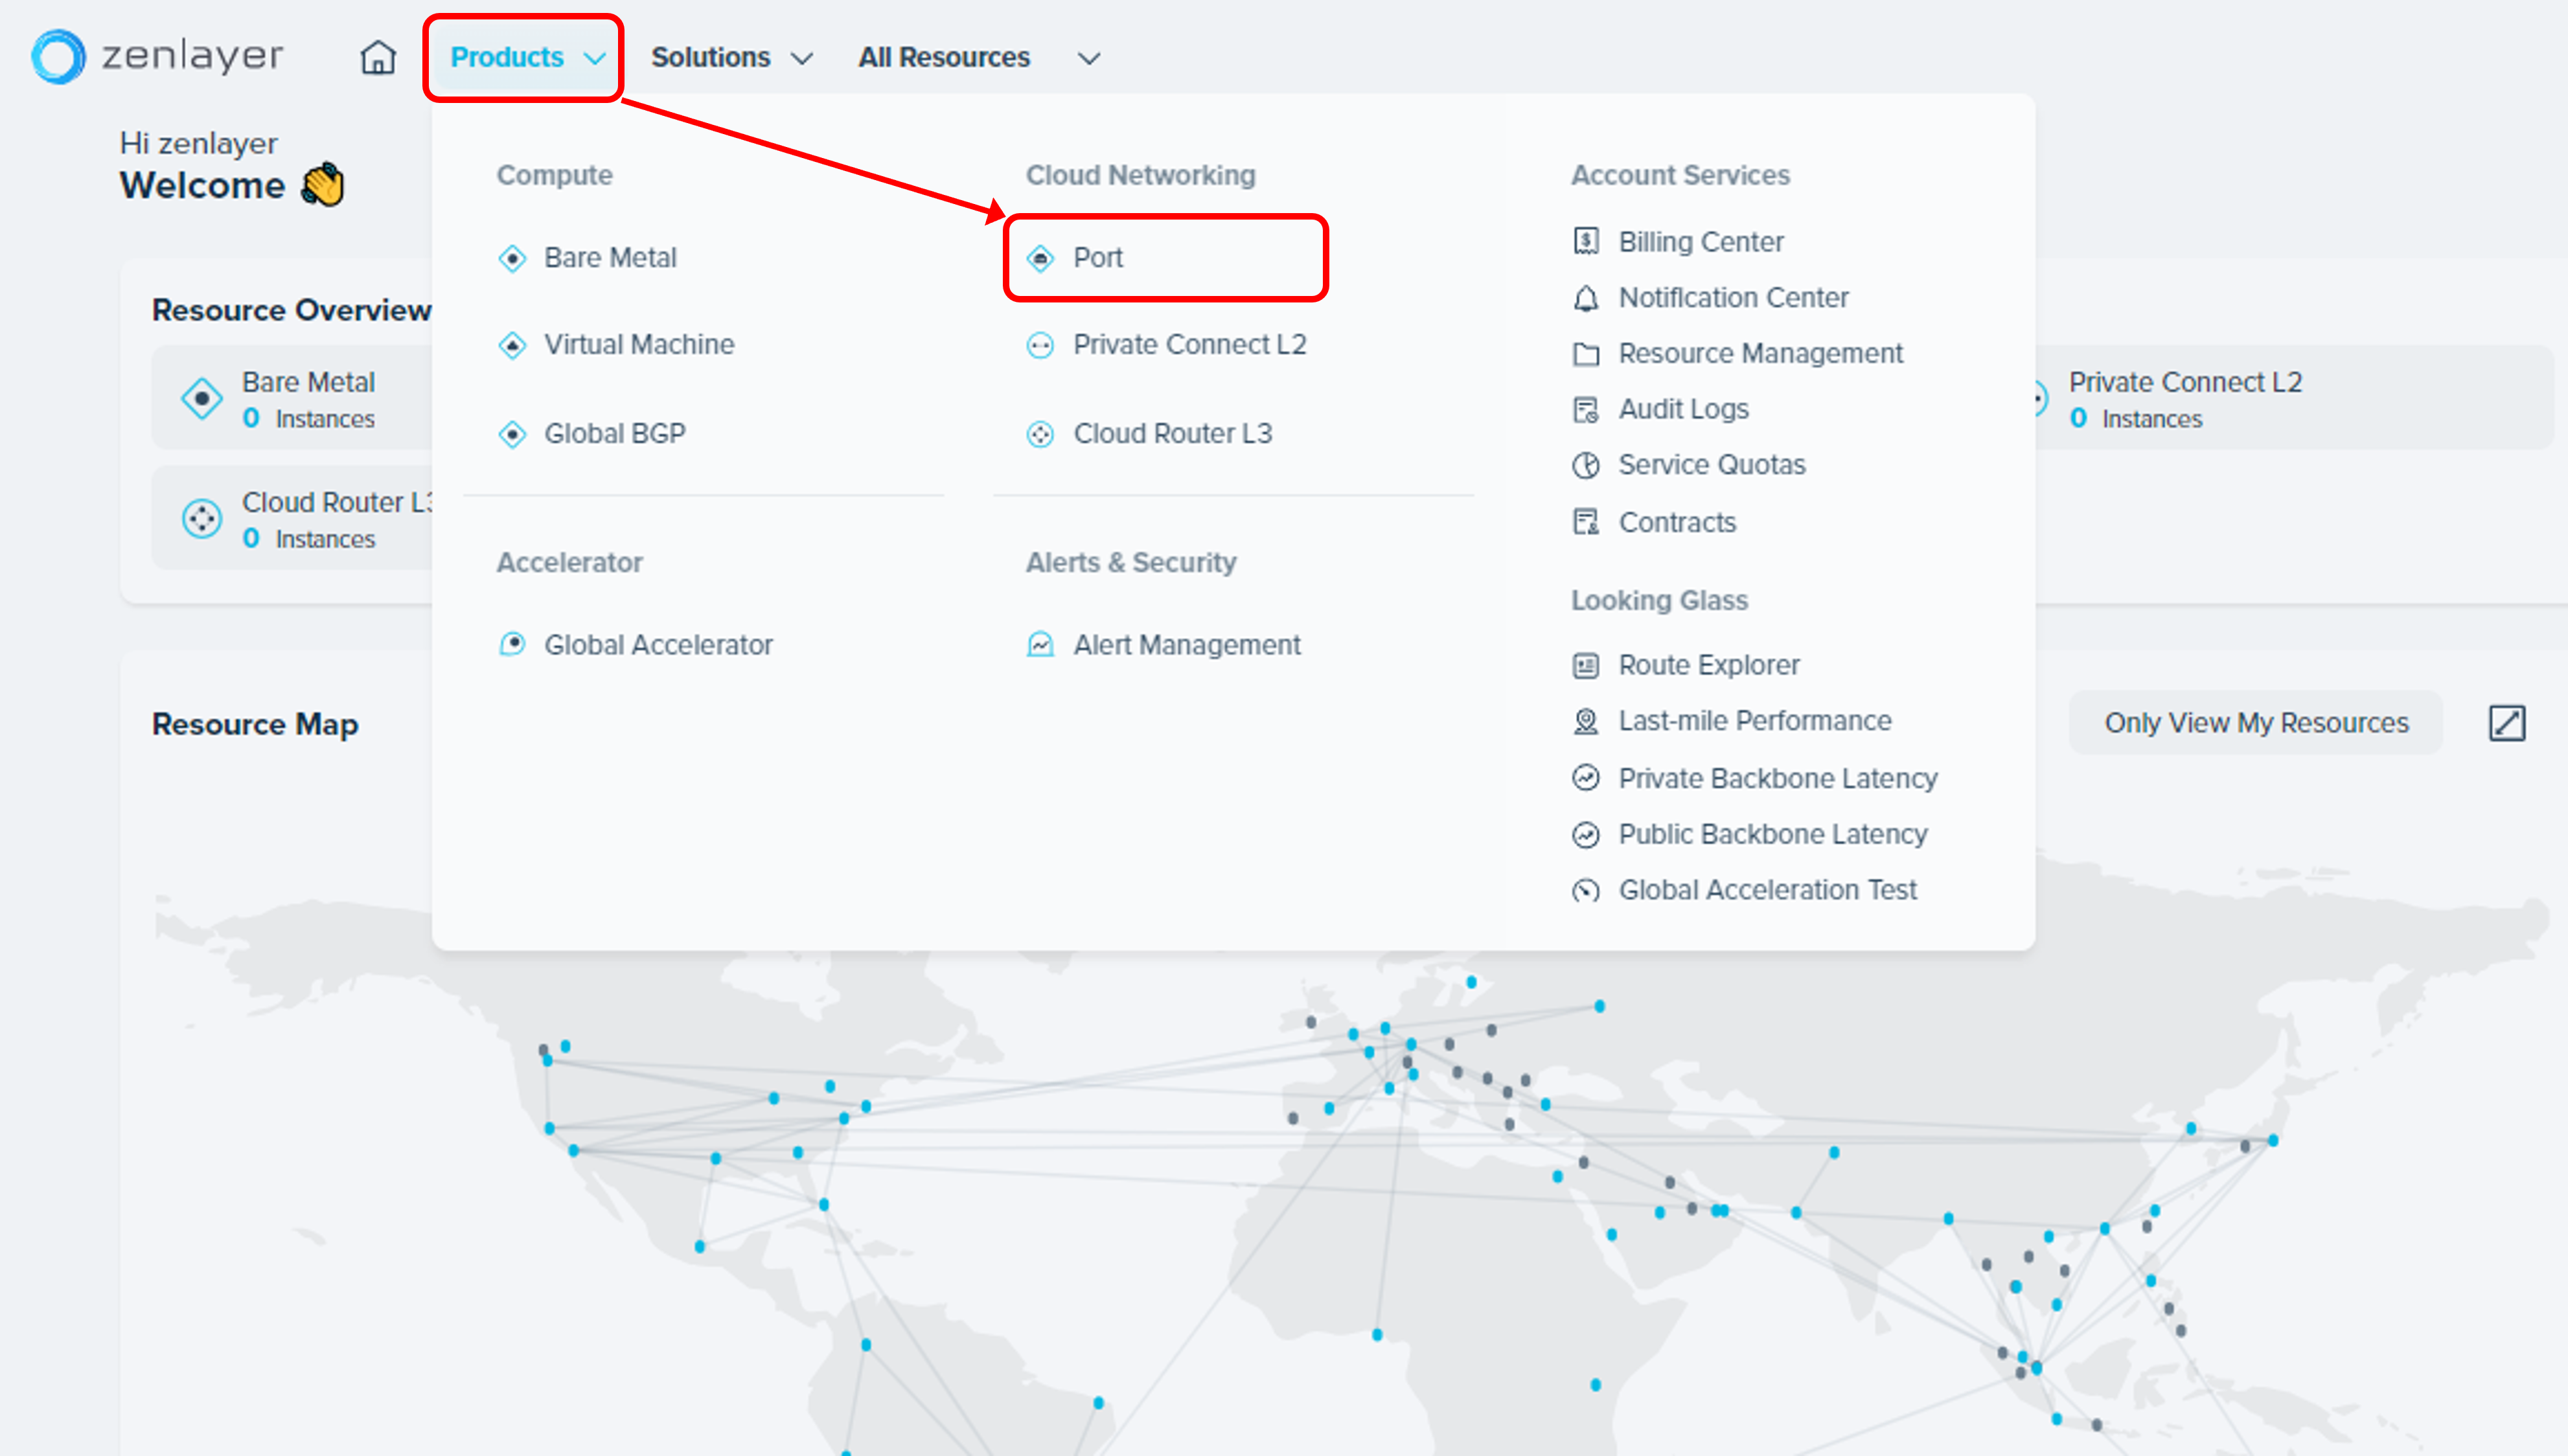
Task: Open Global Accelerator
Action: 658,645
